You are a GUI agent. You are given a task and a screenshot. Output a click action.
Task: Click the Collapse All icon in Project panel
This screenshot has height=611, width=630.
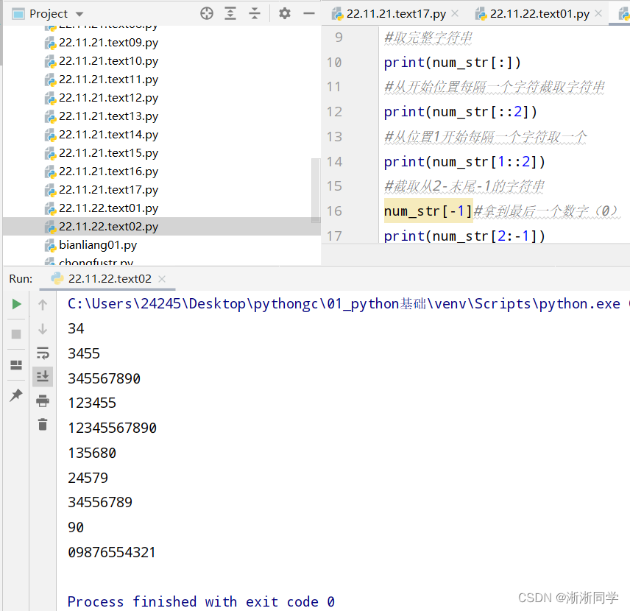click(x=255, y=14)
